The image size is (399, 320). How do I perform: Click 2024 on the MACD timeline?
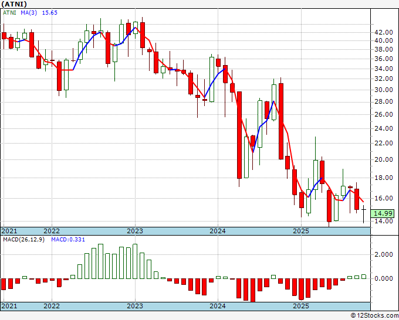click(x=218, y=306)
